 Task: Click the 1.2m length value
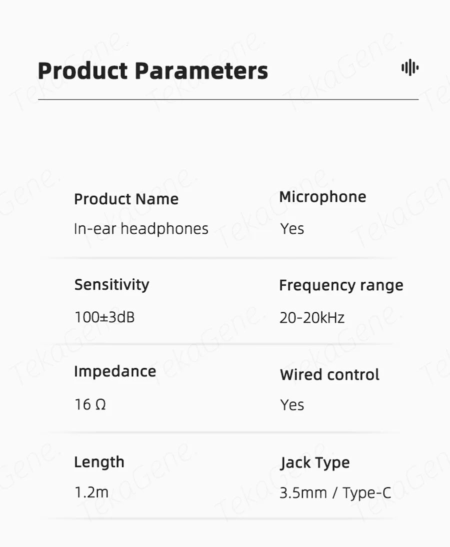coord(91,492)
